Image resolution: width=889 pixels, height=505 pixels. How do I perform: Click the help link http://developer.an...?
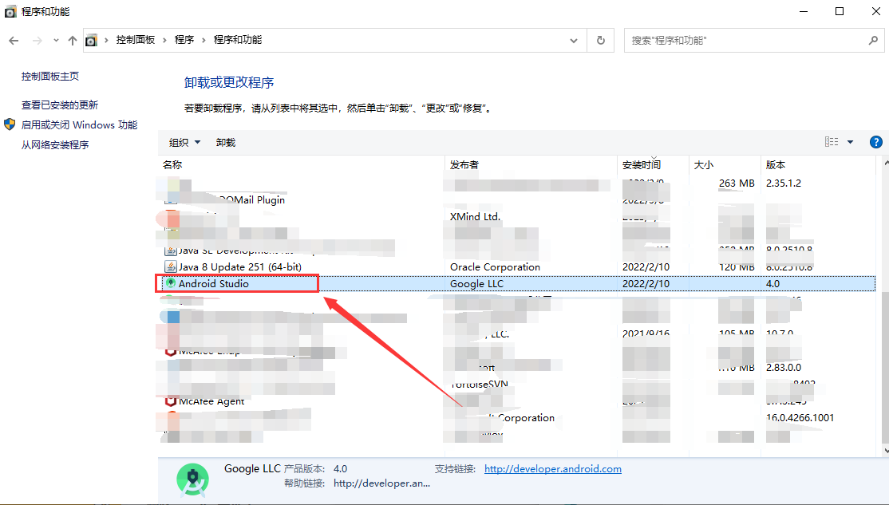tap(381, 483)
